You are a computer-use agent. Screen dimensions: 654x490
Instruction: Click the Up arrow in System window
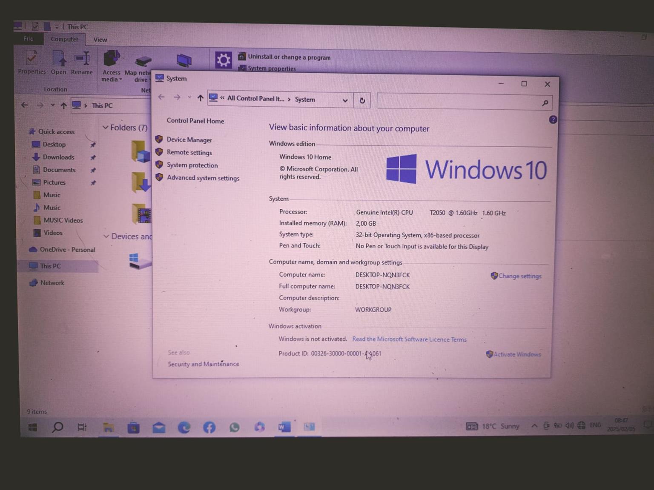click(200, 98)
